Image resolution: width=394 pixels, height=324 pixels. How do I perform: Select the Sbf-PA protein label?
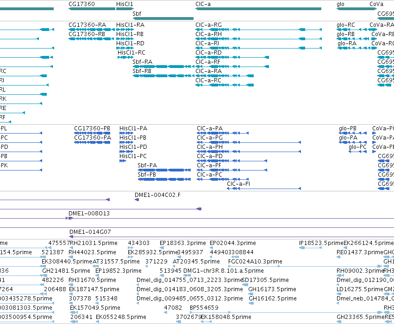[x=147, y=165]
